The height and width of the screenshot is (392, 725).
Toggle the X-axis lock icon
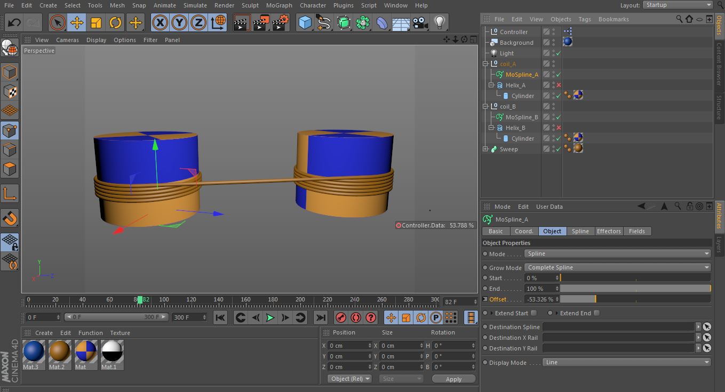pyautogui.click(x=160, y=23)
